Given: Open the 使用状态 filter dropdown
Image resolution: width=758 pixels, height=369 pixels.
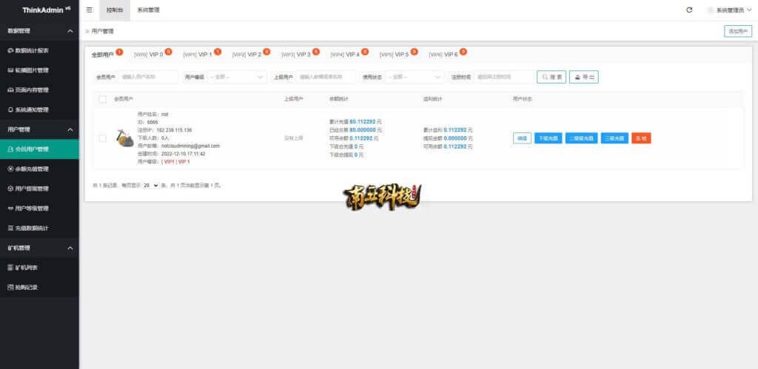Looking at the screenshot, I should coord(414,77).
